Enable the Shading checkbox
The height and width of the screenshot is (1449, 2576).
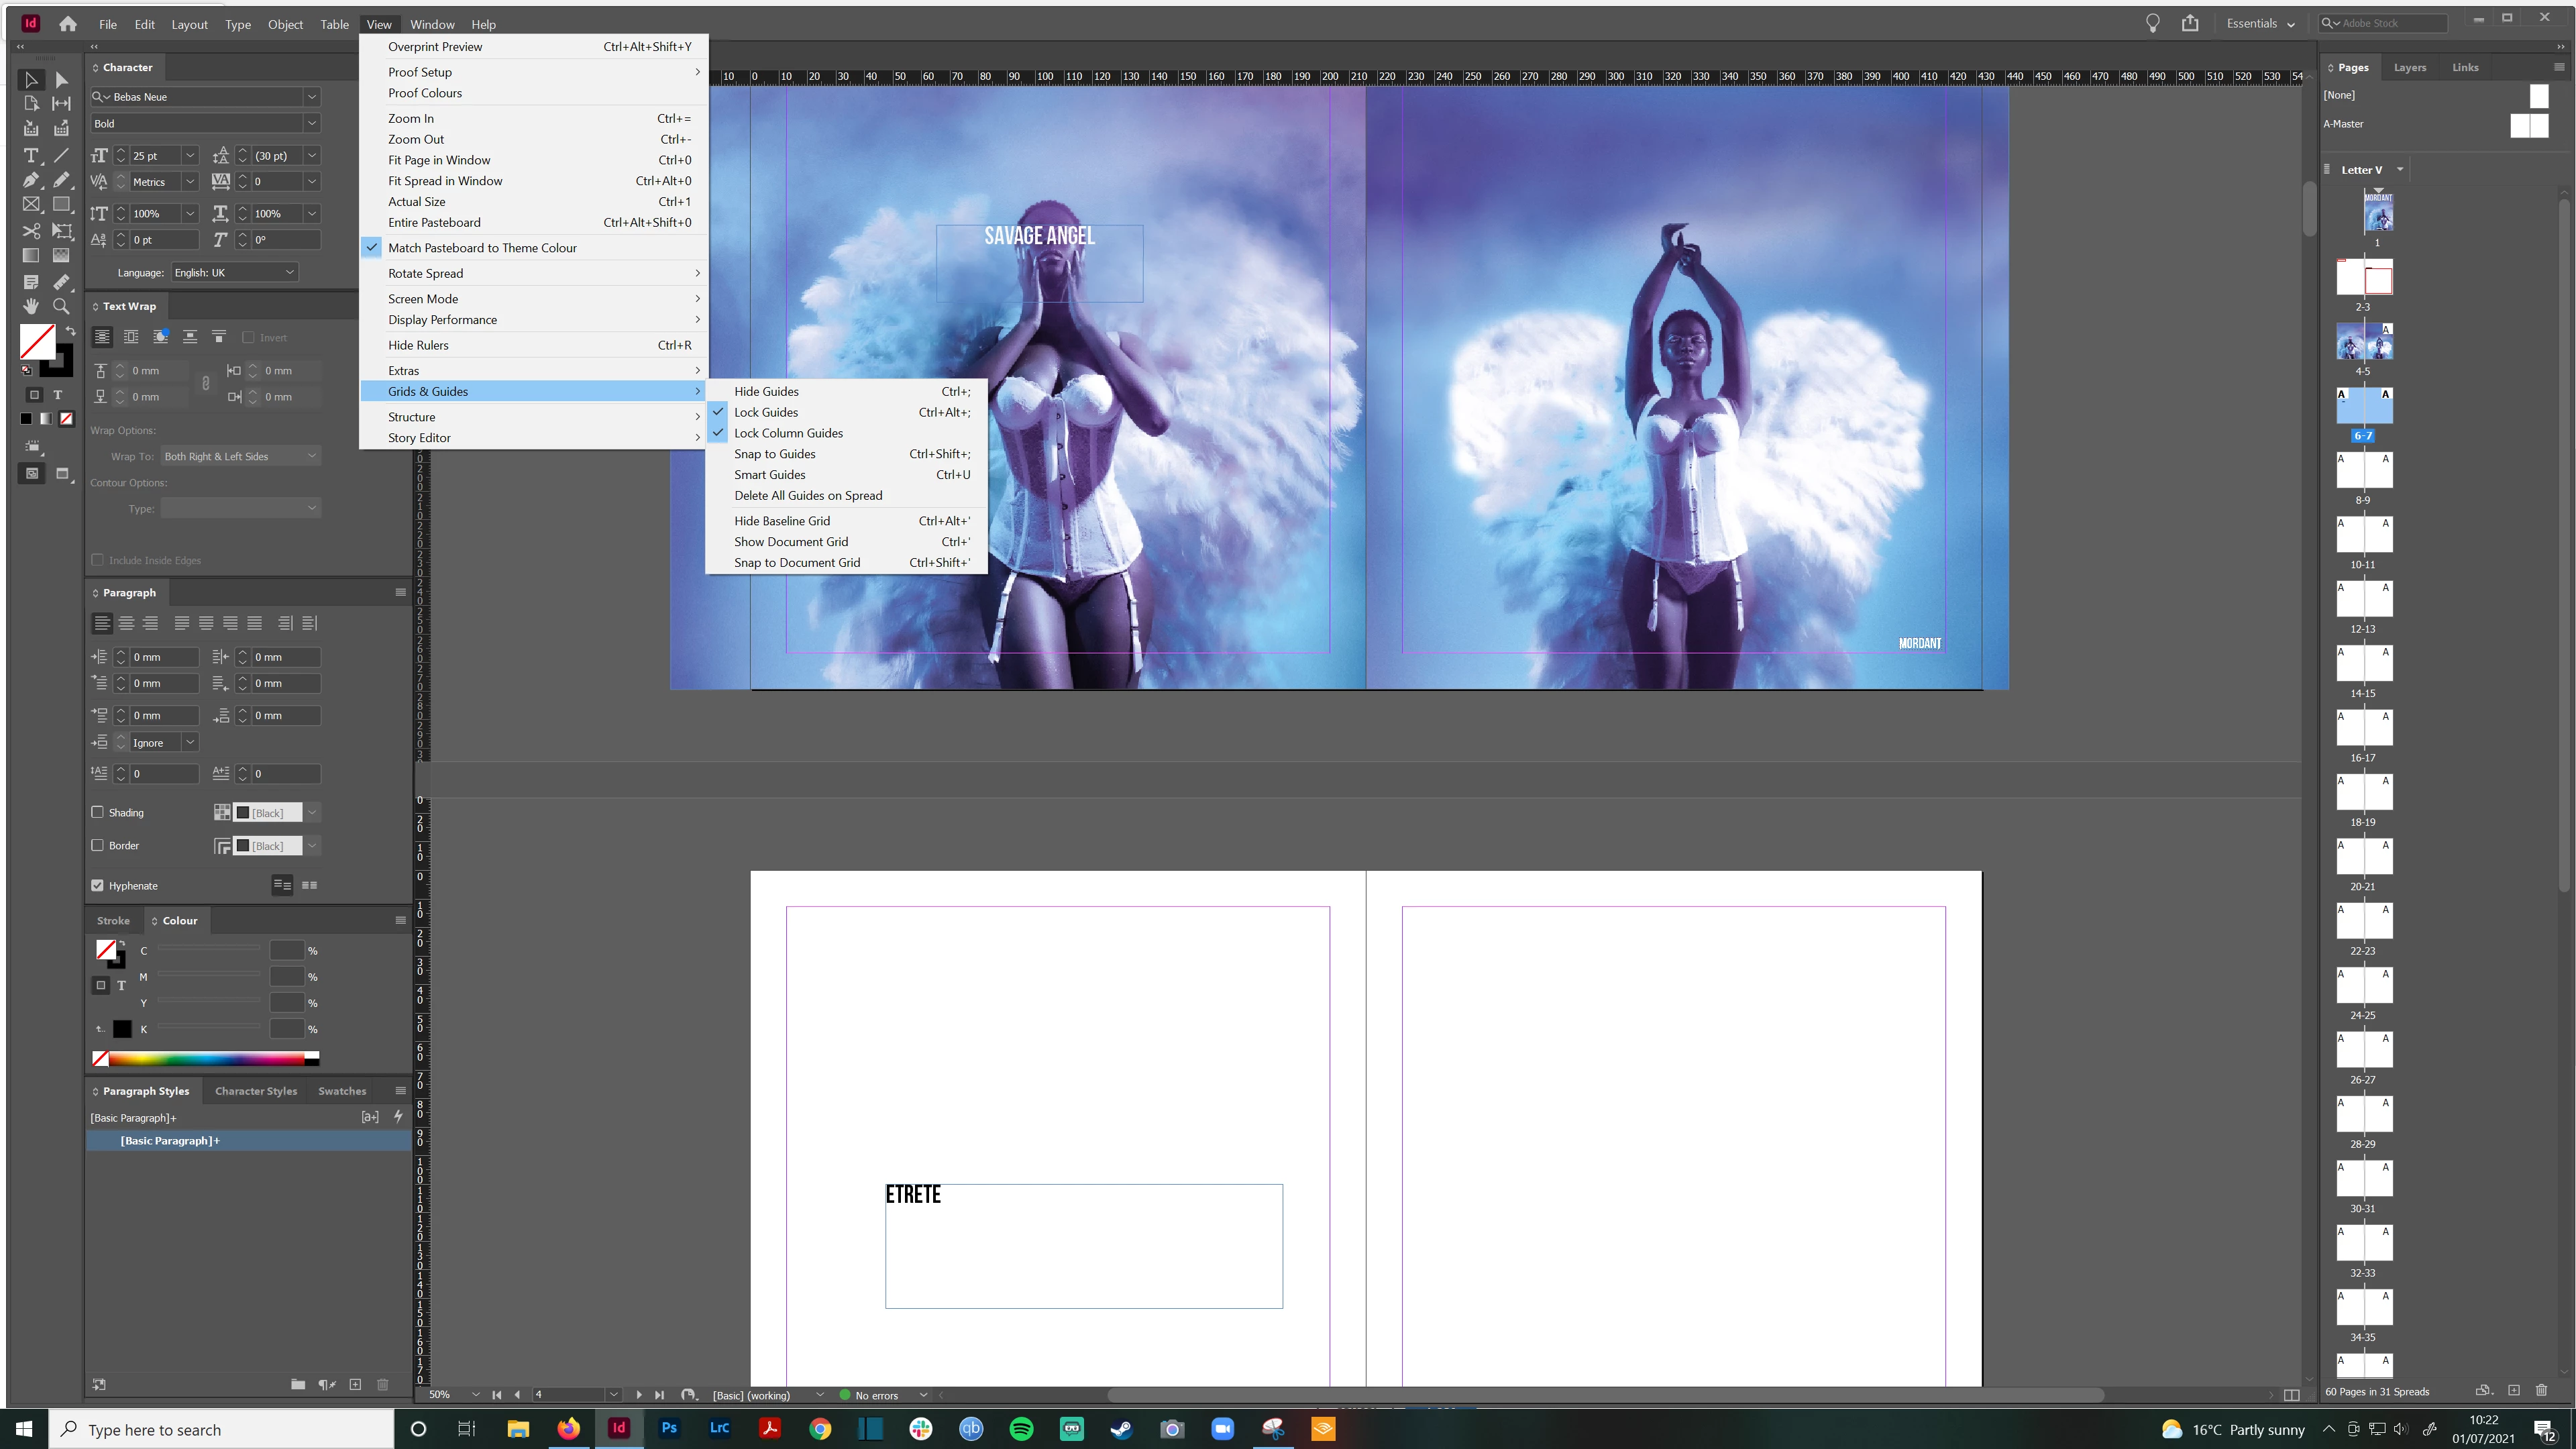pyautogui.click(x=97, y=812)
